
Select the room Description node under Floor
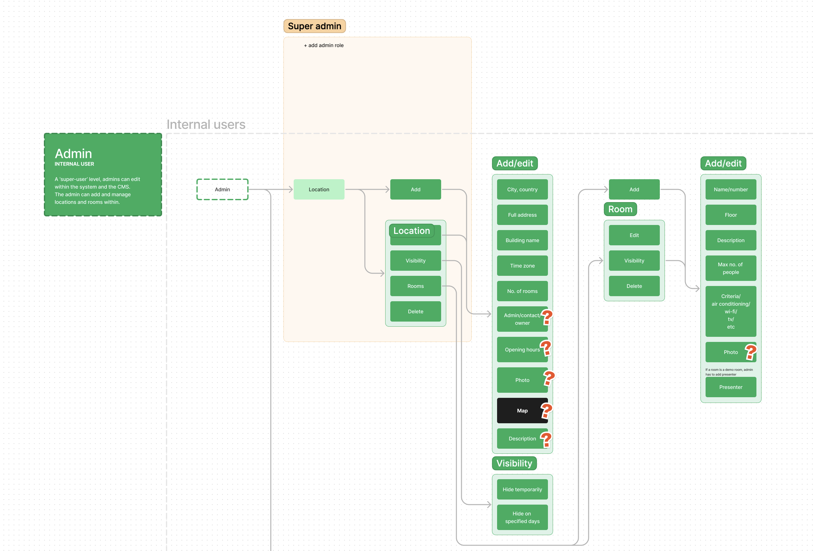731,240
